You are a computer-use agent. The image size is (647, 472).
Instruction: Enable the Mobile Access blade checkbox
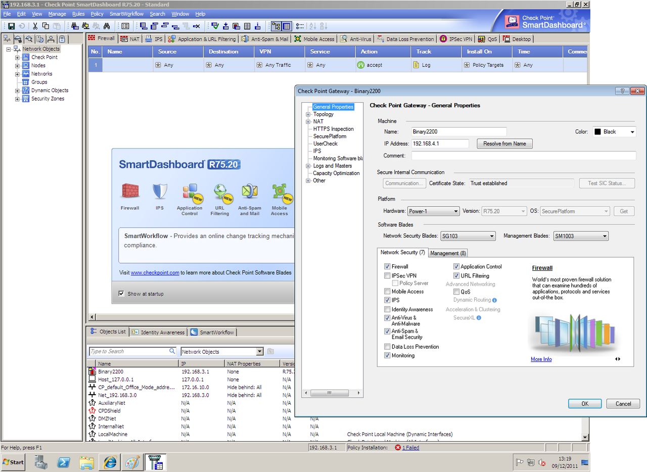(387, 291)
